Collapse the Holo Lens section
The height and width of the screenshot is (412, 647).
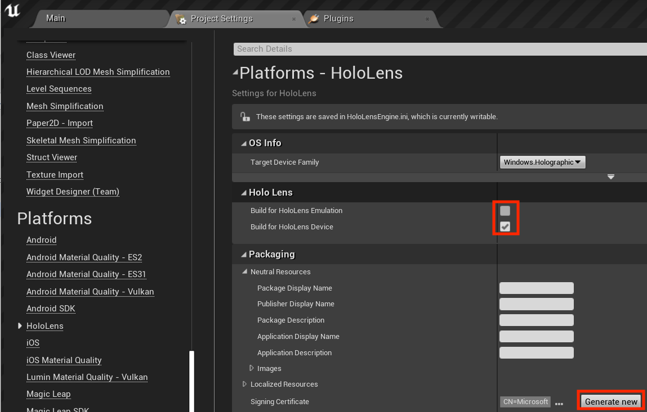coord(244,193)
